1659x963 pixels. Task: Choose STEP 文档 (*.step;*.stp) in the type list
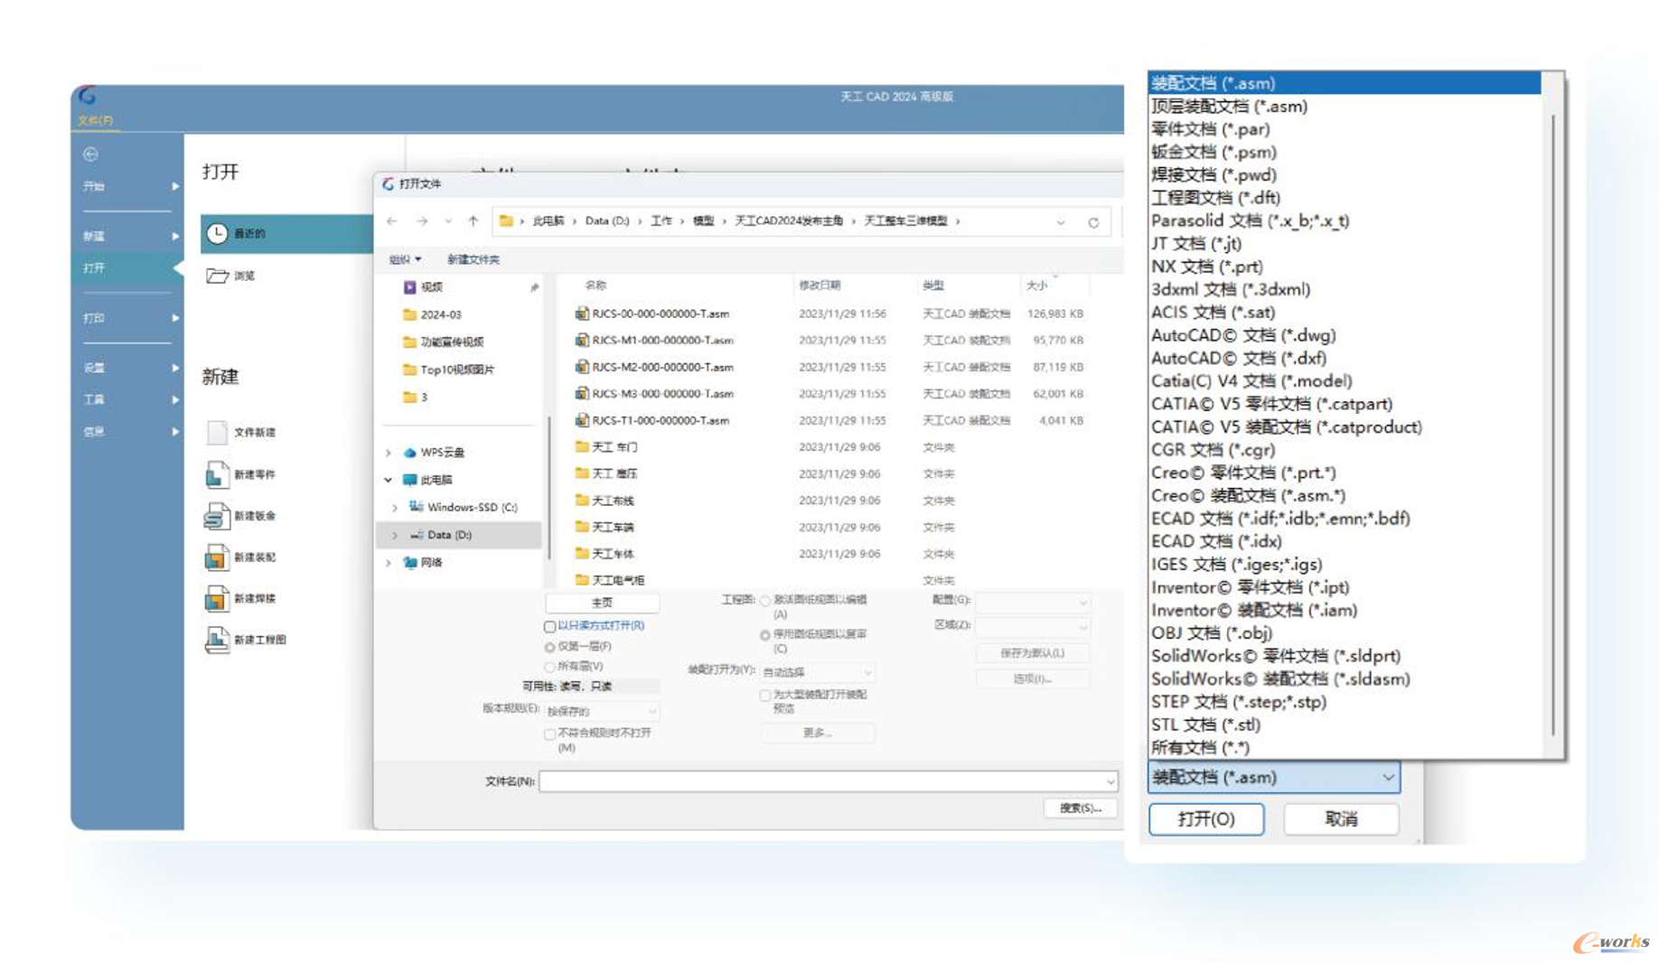(x=1344, y=702)
